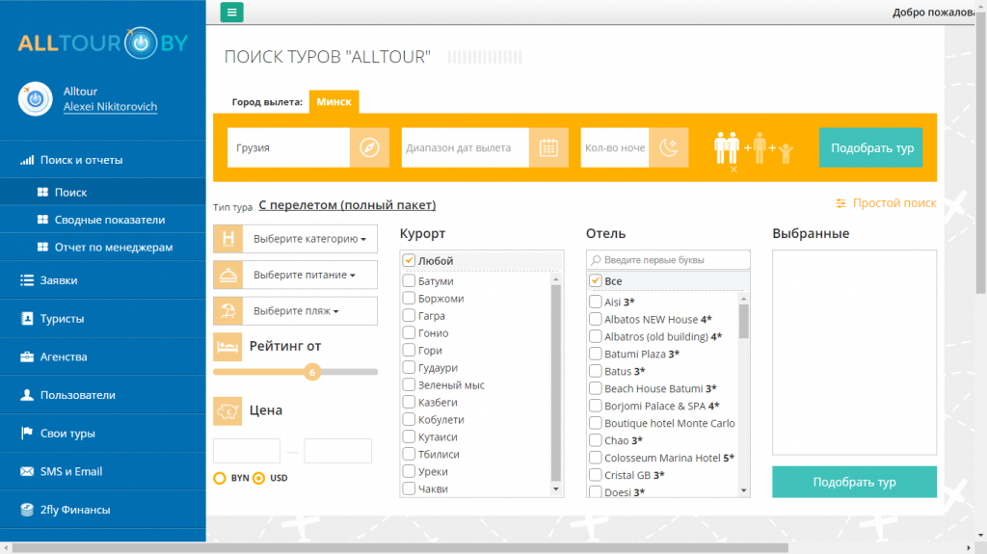Click the nights moon icon
Image resolution: width=987 pixels, height=554 pixels.
point(669,147)
